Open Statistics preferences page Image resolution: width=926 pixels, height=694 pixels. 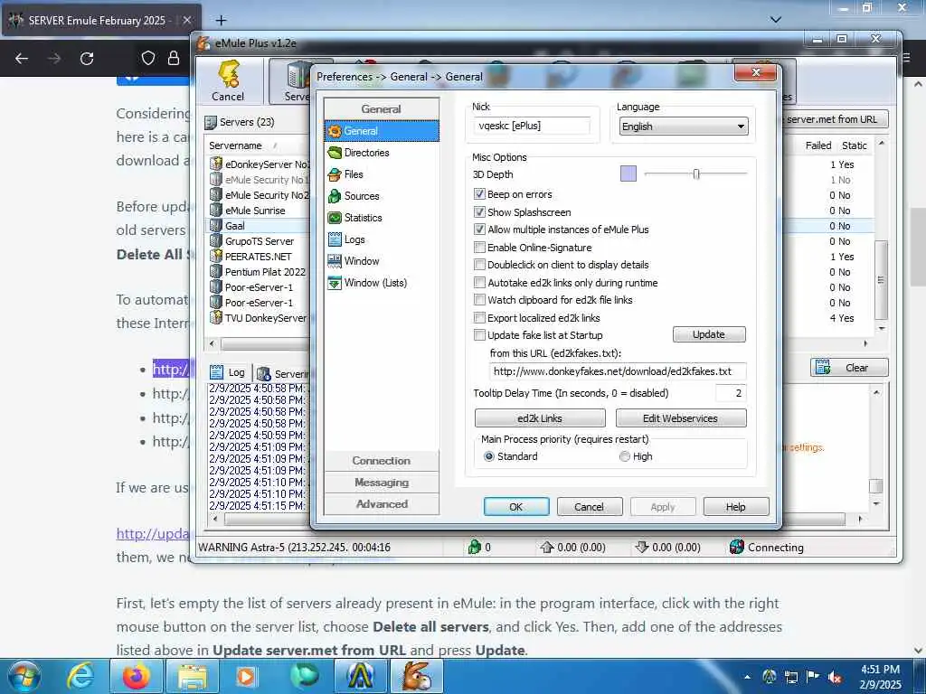[363, 218]
